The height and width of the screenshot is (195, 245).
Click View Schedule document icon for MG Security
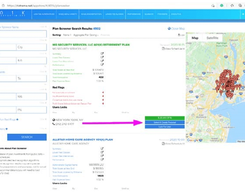pyautogui.click(x=164, y=49)
